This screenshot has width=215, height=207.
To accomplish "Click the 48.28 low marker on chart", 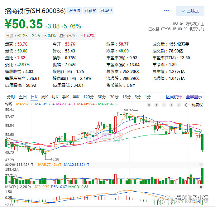I will click(x=55, y=159).
